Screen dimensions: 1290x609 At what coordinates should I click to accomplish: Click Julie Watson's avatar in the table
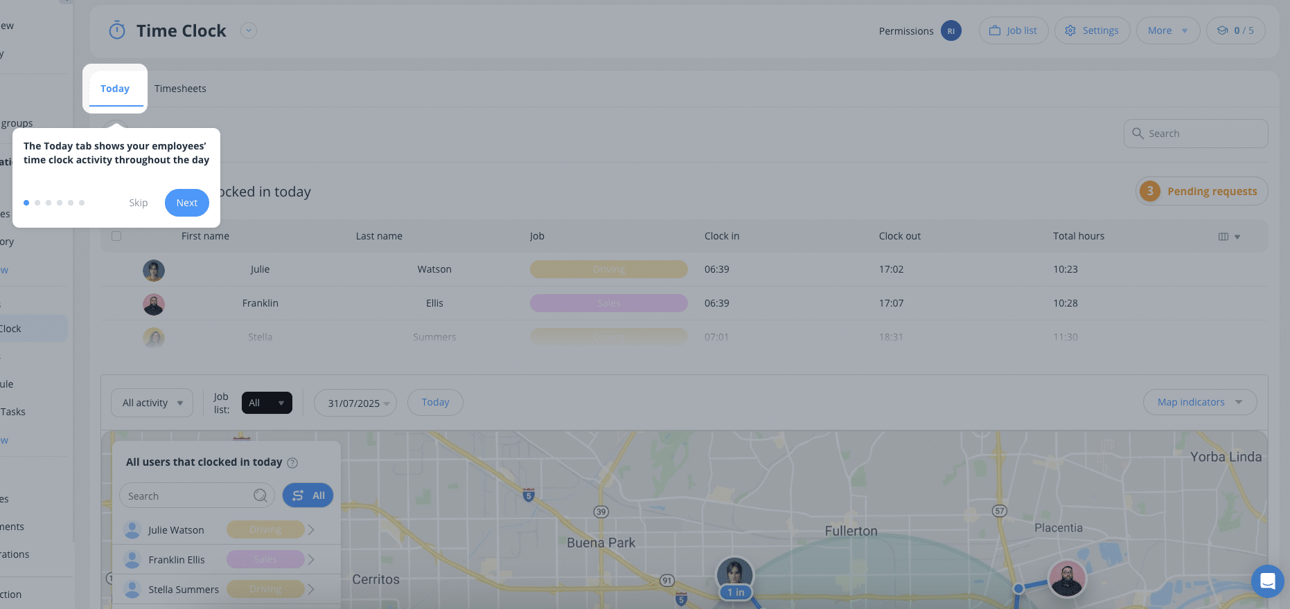click(x=154, y=270)
